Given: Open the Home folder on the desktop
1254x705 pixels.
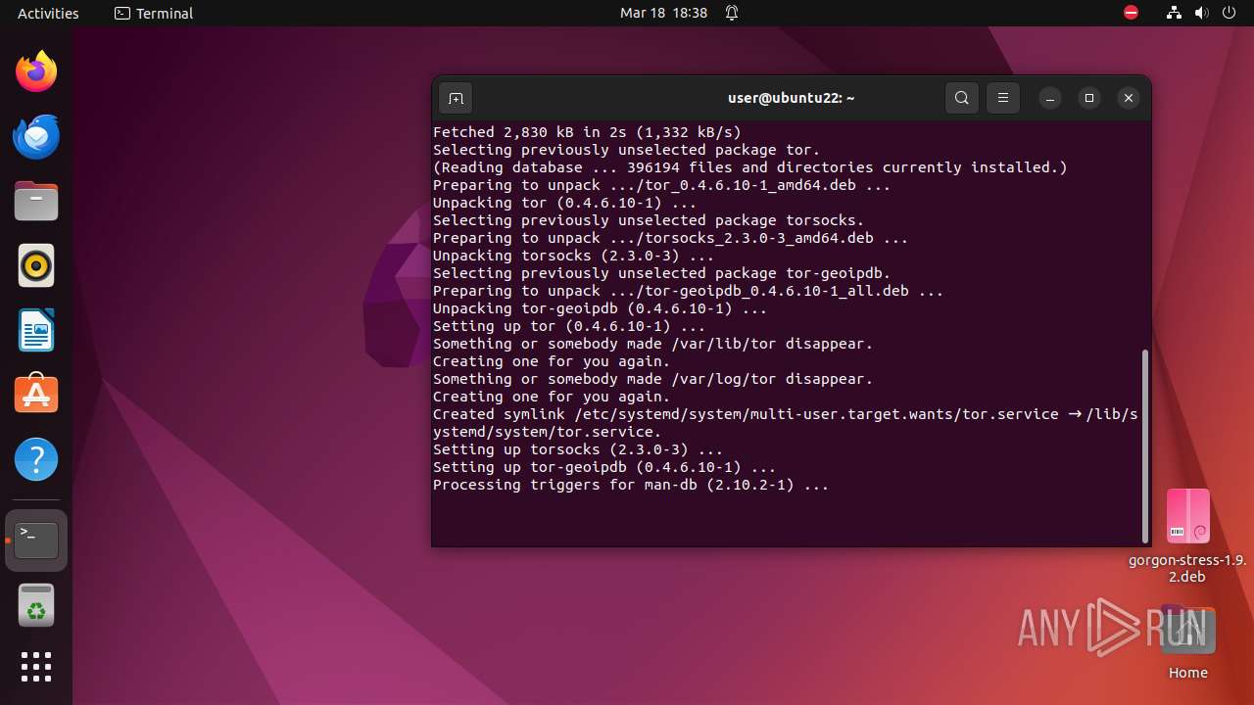Looking at the screenshot, I should click(x=1187, y=643).
